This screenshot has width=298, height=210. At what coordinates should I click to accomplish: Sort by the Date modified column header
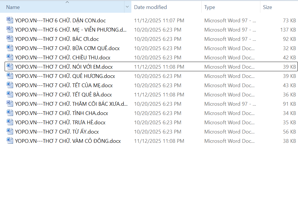(150, 7)
